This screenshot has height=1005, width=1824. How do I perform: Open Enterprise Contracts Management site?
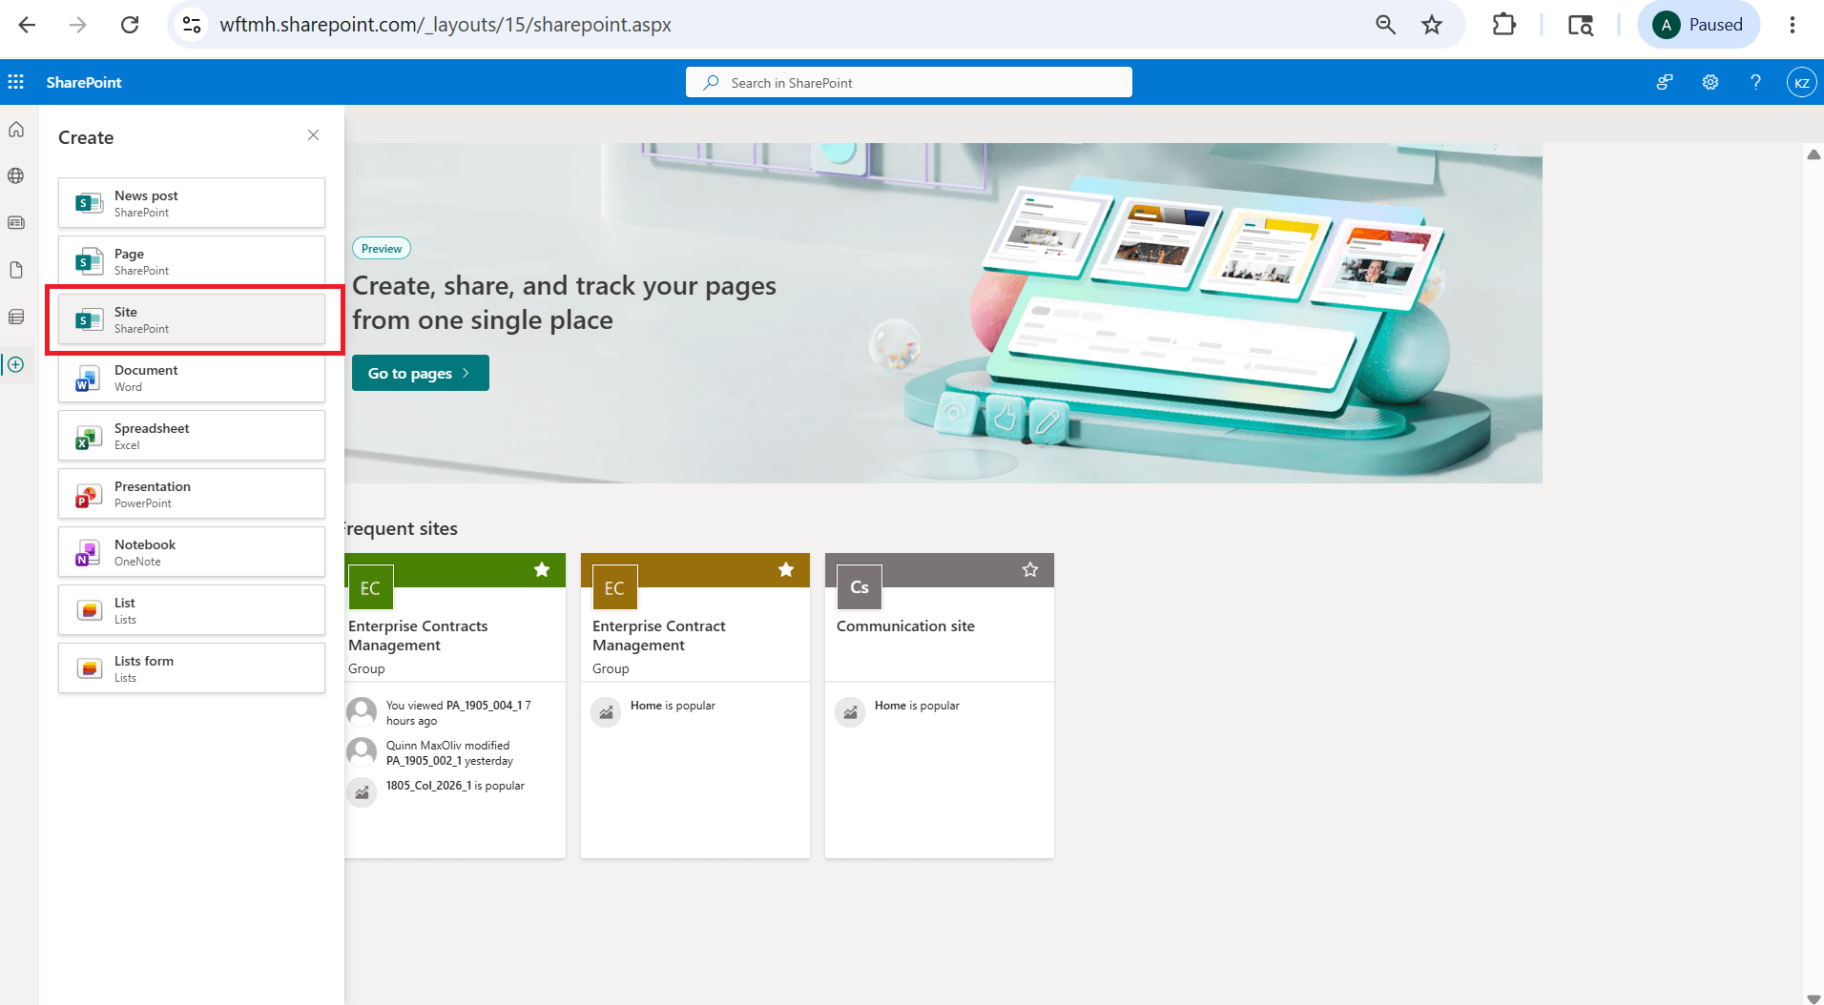click(x=418, y=635)
